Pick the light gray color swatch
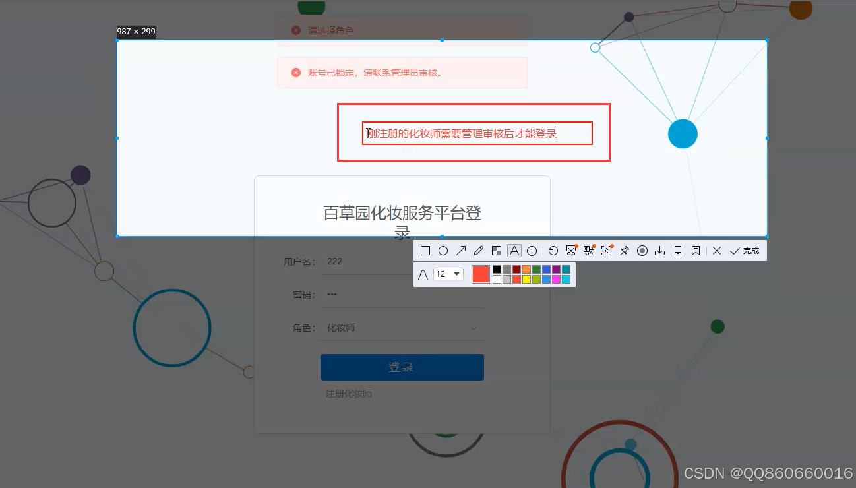Image resolution: width=856 pixels, height=488 pixels. click(506, 279)
